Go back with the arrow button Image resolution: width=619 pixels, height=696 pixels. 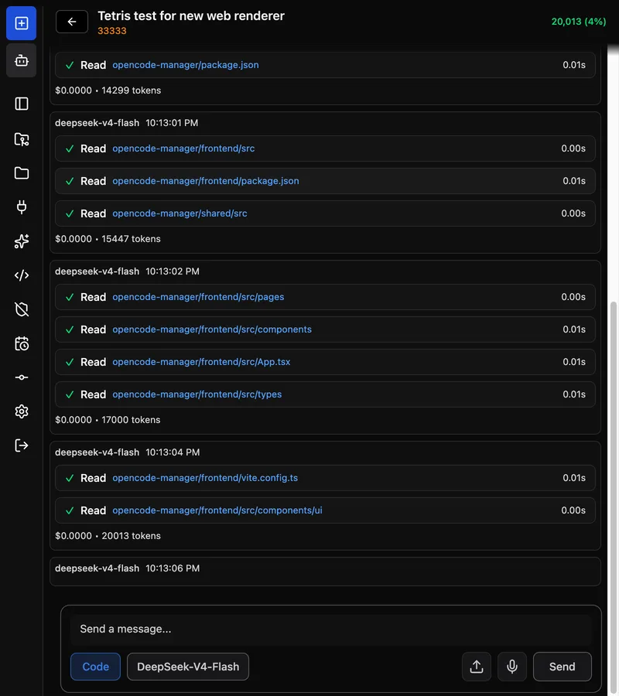[x=72, y=22]
